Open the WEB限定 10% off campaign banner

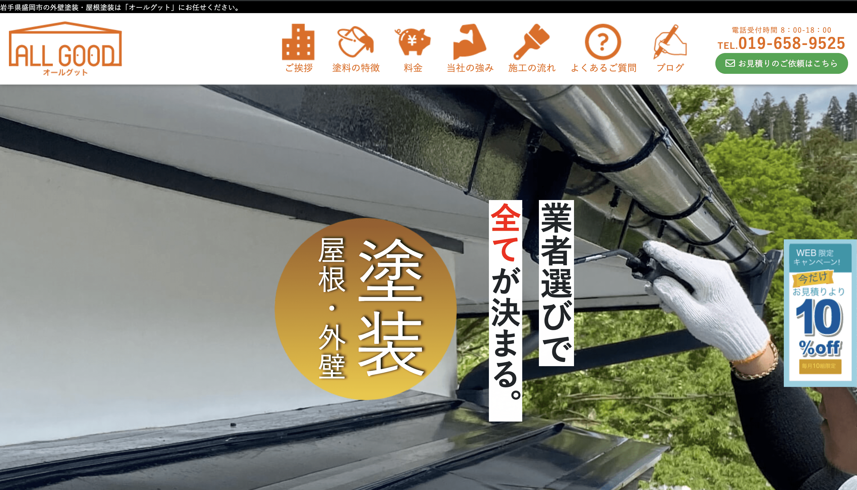(820, 313)
